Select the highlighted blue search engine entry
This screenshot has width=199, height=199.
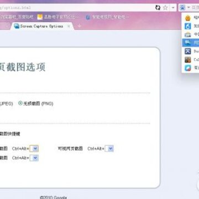190,43
